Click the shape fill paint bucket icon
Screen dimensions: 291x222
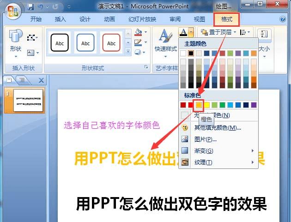[x=138, y=32]
